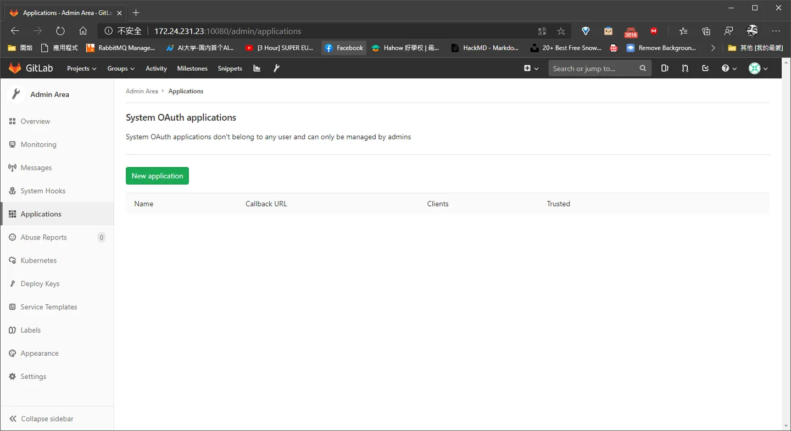Viewport: 791px width, 431px height.
Task: Follow the Admin Area breadcrumb link
Action: [x=142, y=91]
